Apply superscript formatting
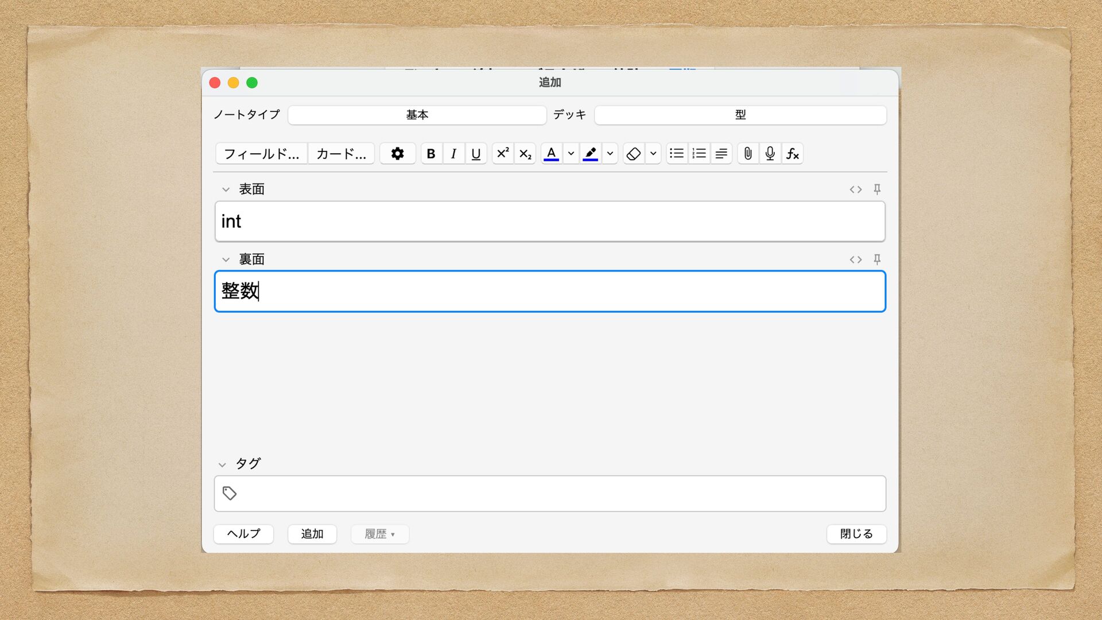The width and height of the screenshot is (1102, 620). coord(503,154)
